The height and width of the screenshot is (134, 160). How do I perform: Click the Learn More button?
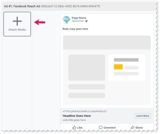point(143,116)
